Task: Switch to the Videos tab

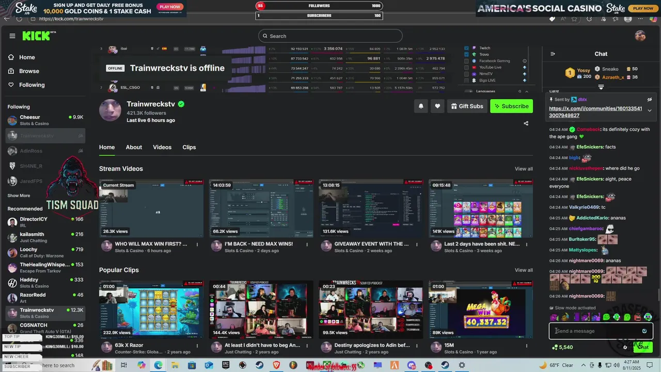Action: coord(162,147)
